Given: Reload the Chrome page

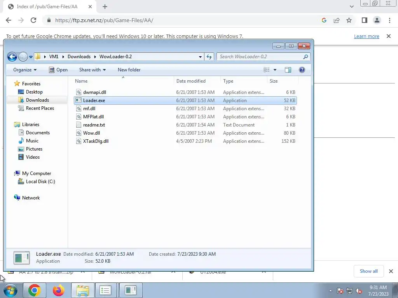Looking at the screenshot, I should point(33,20).
